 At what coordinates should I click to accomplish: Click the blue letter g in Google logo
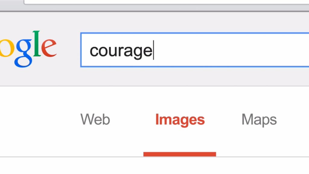coord(24,53)
